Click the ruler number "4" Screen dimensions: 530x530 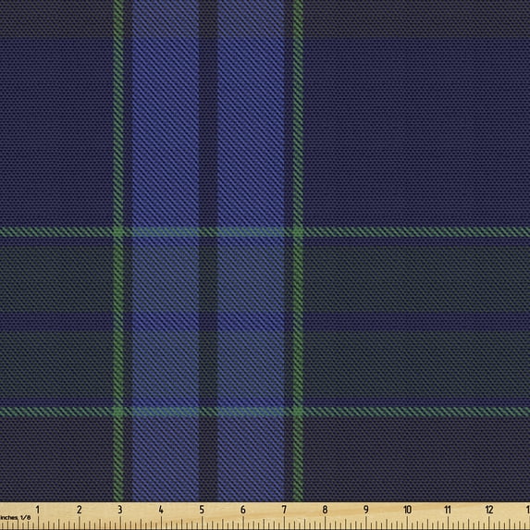point(161,510)
